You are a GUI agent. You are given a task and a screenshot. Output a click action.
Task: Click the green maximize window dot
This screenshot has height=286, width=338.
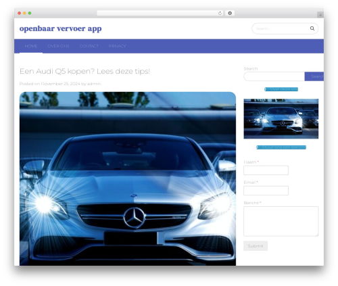coord(30,13)
